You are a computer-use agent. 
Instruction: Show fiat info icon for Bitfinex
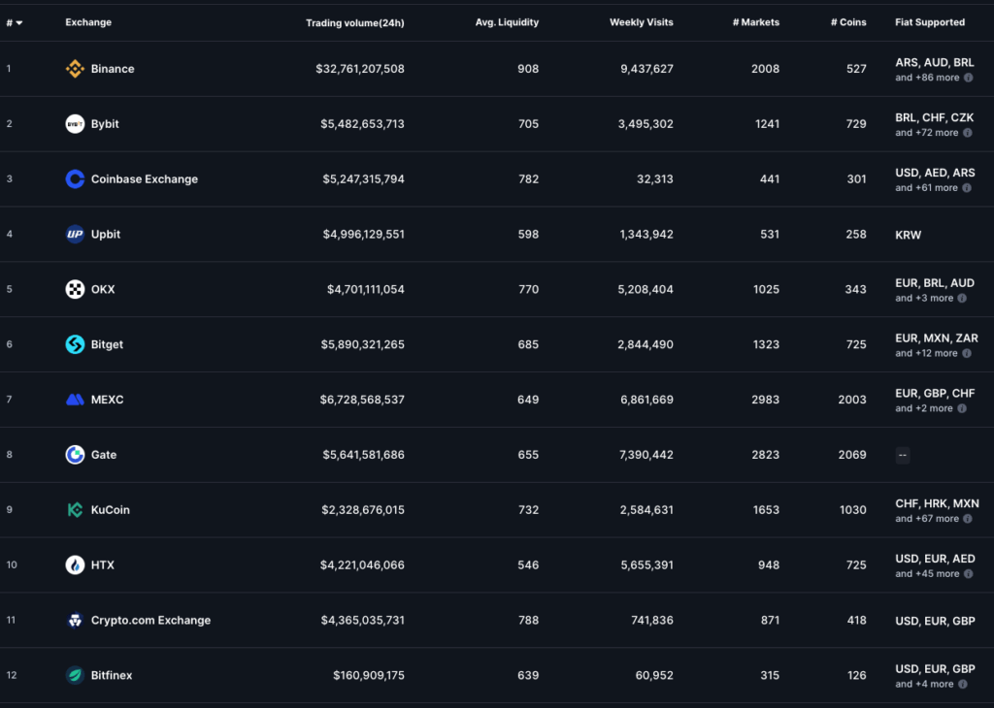pyautogui.click(x=962, y=684)
